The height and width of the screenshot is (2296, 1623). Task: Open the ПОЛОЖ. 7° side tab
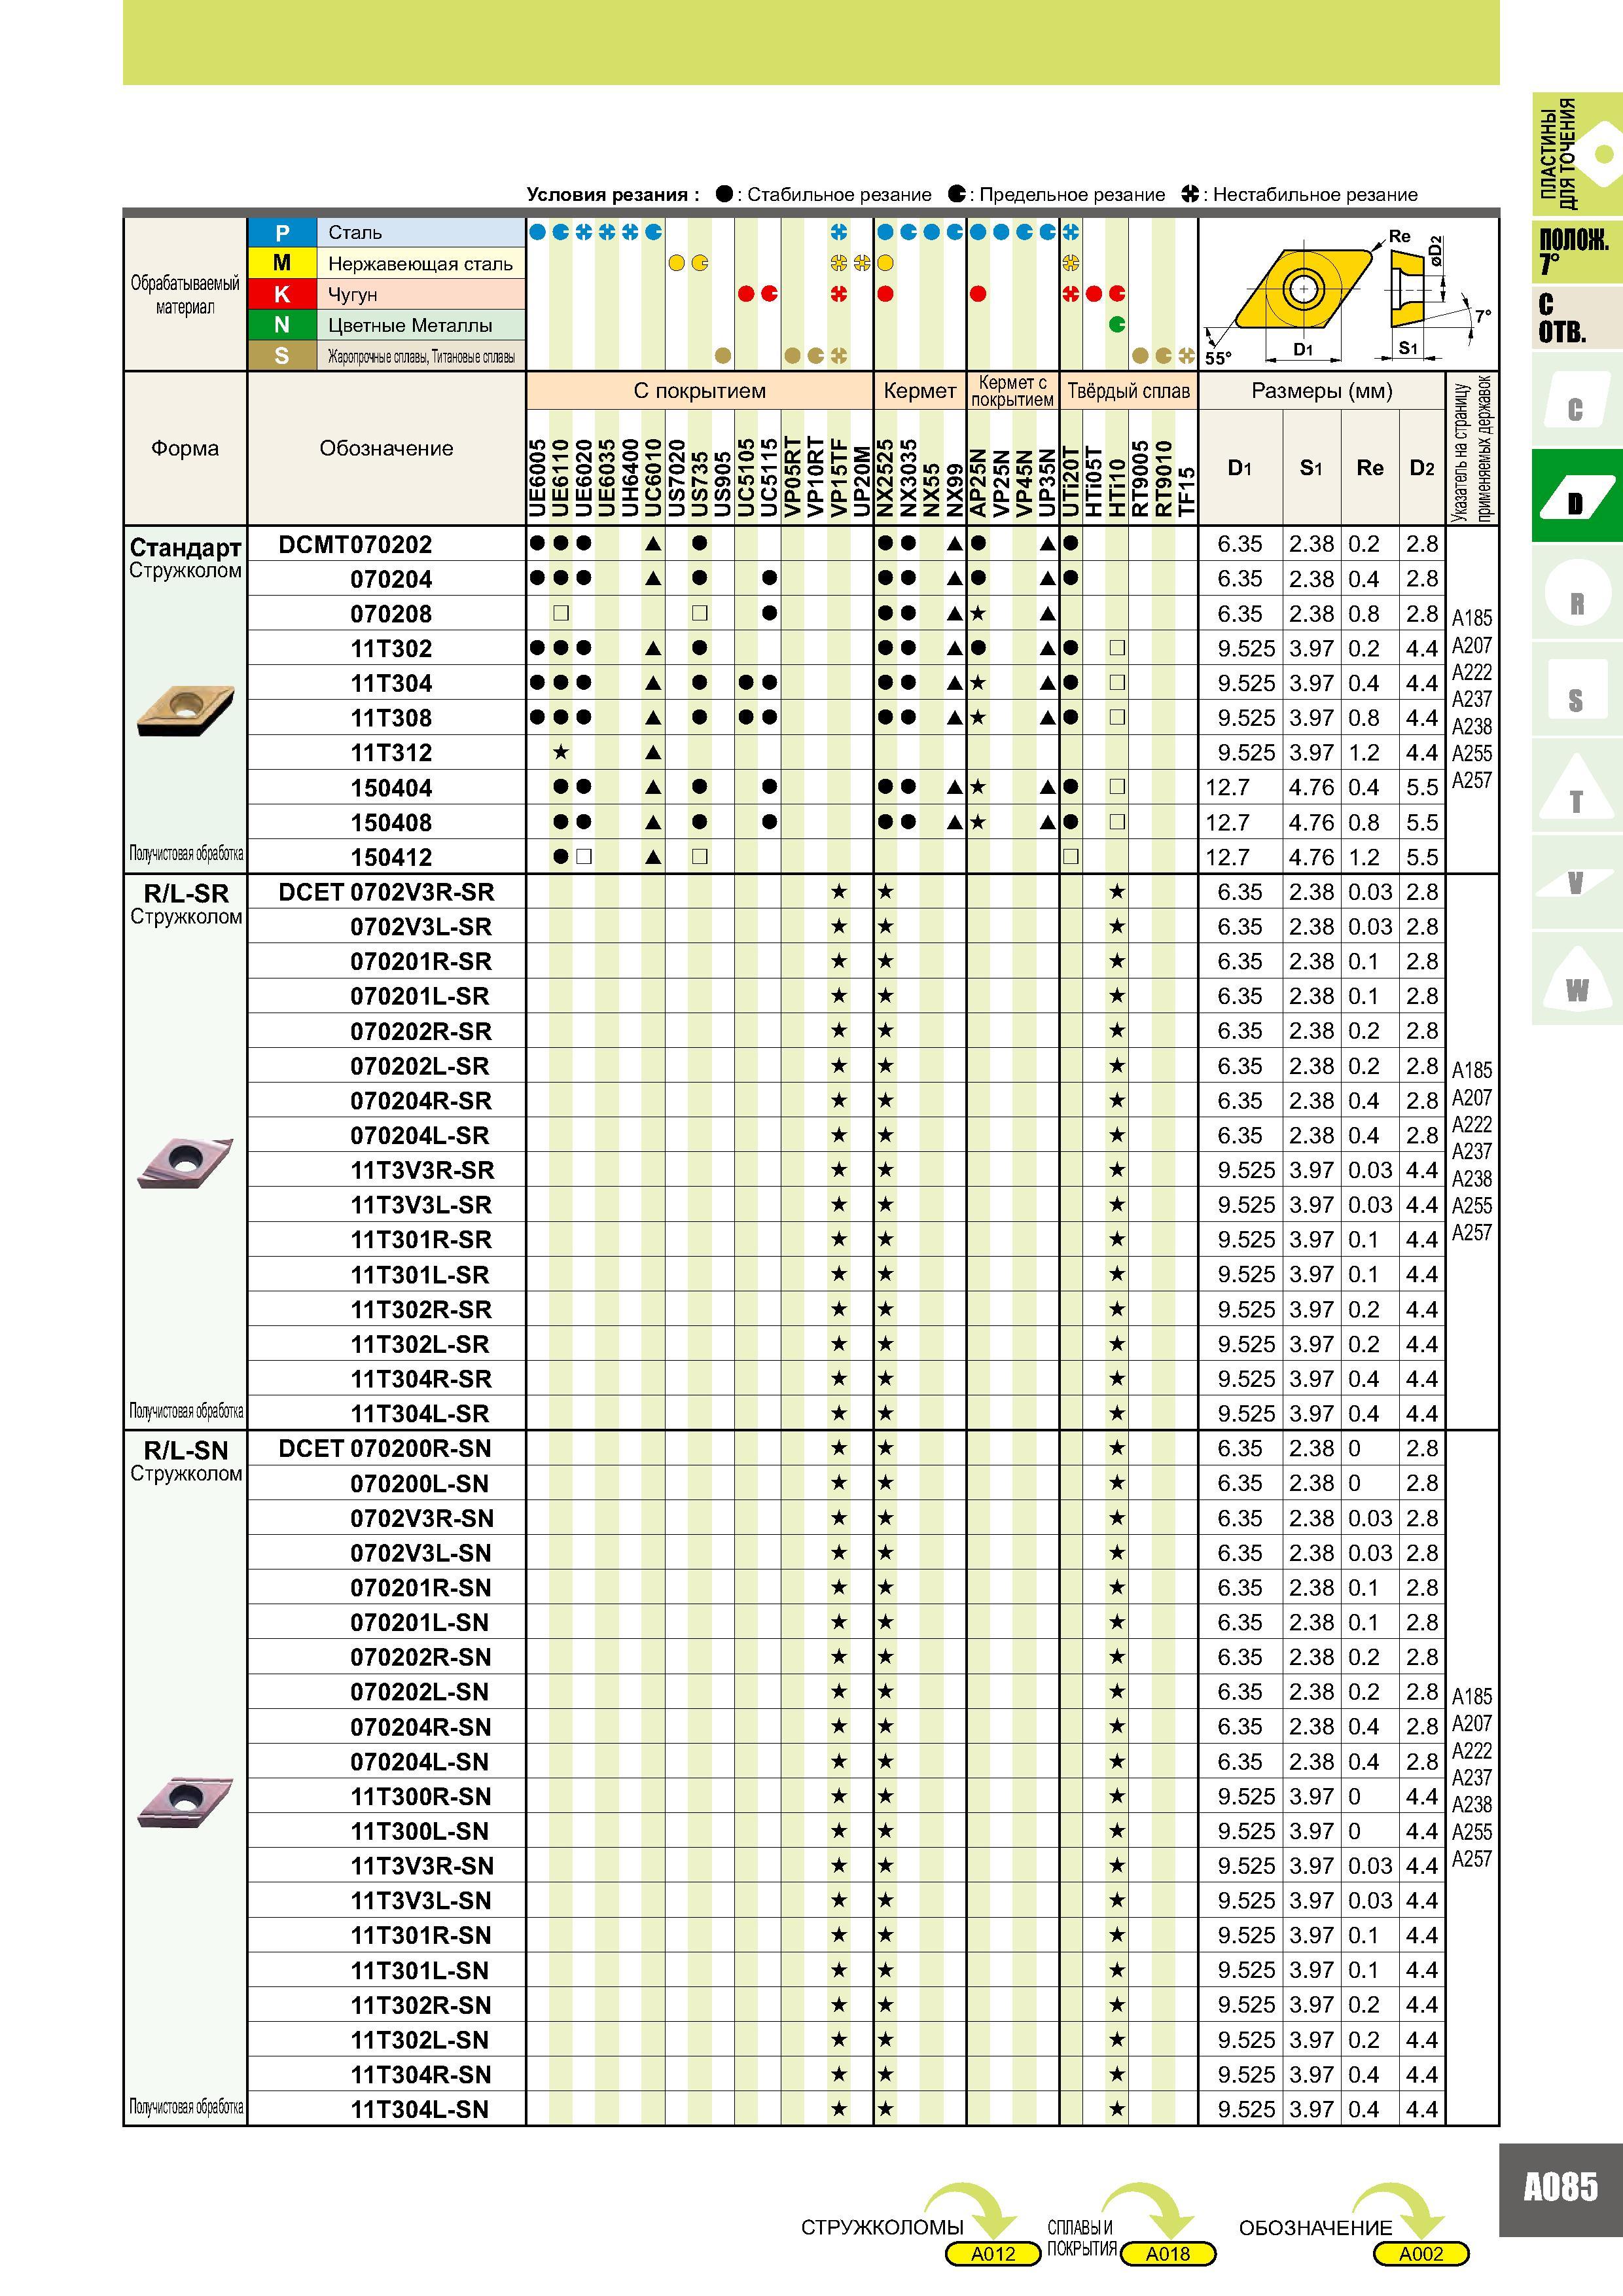[x=1577, y=252]
